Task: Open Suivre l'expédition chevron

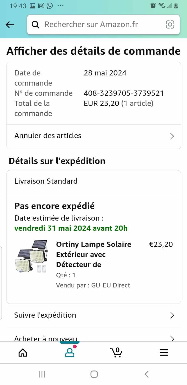Action: coord(172,316)
